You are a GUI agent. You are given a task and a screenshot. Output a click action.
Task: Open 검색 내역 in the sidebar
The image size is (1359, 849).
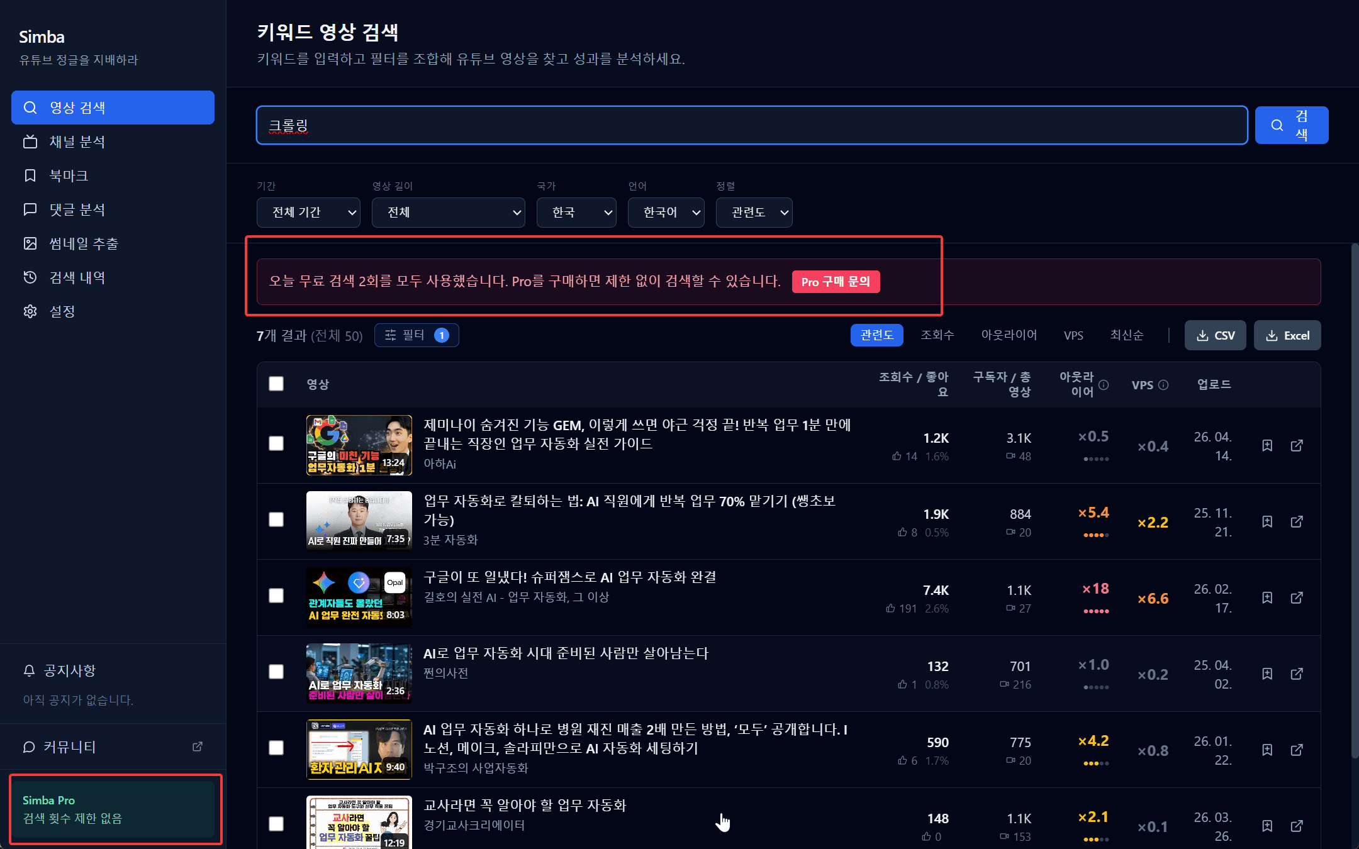click(113, 277)
